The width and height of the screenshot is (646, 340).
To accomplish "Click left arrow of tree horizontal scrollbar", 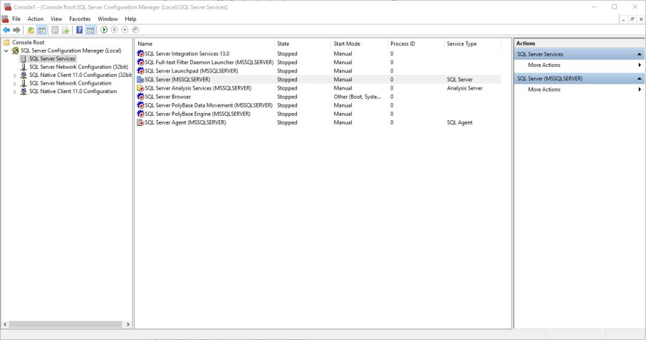I will (x=5, y=324).
